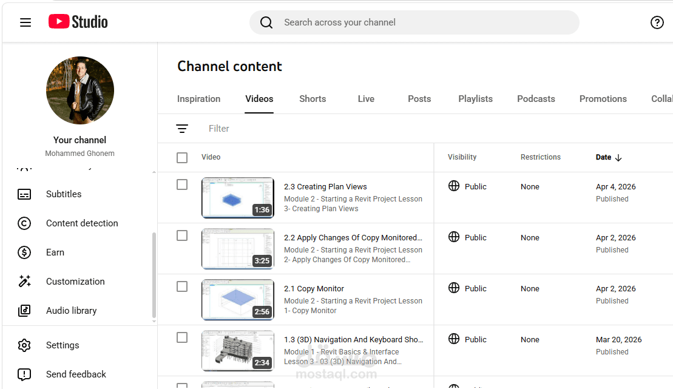This screenshot has height=389, width=673.
Task: Check the 2.3 Creating Plan Views row
Action: click(182, 184)
